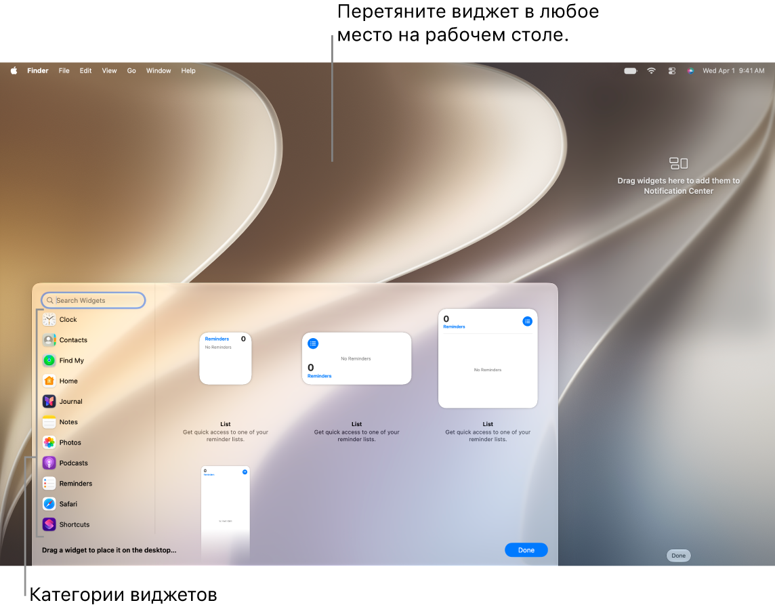Click the blue Done button

click(x=526, y=550)
